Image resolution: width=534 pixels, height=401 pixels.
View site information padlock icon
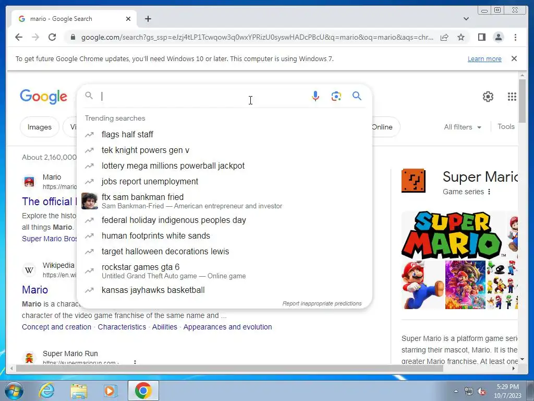click(72, 37)
